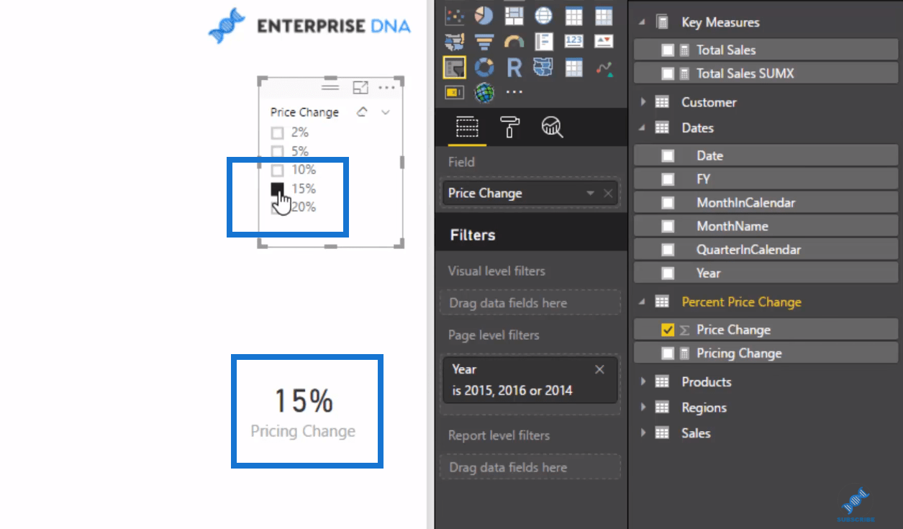Remove the Year page level filter
Viewport: 903px width, 529px height.
click(599, 369)
